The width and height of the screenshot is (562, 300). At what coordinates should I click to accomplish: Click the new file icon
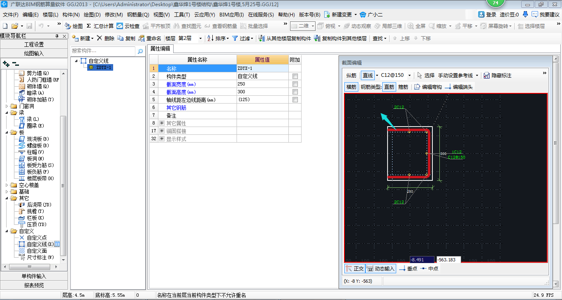click(x=5, y=26)
